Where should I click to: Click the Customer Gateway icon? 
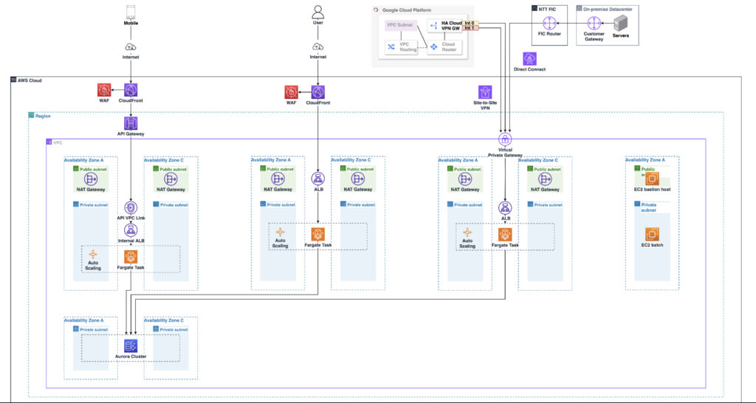pyautogui.click(x=594, y=24)
